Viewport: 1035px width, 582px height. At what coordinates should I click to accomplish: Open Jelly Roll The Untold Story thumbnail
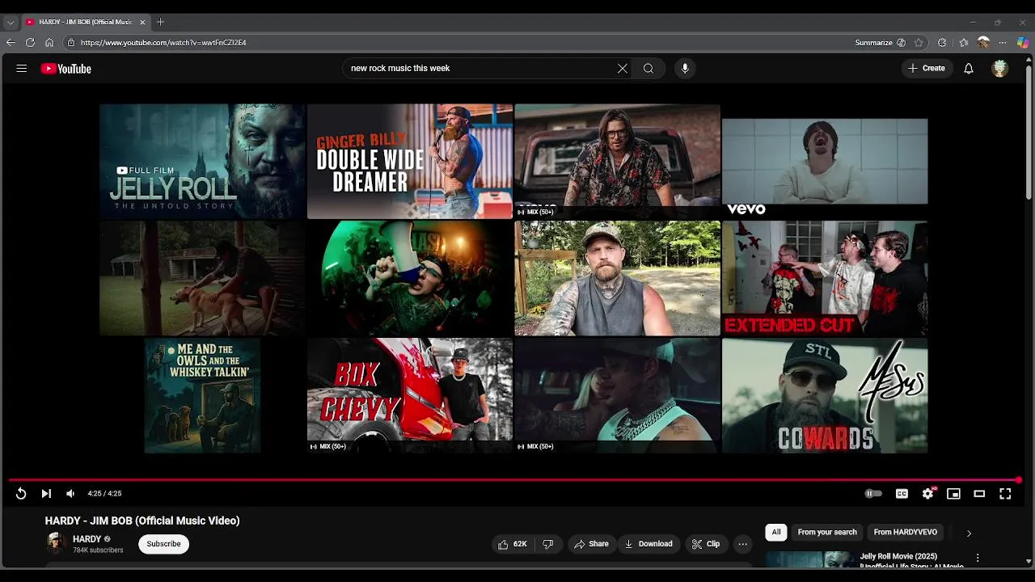(x=202, y=161)
